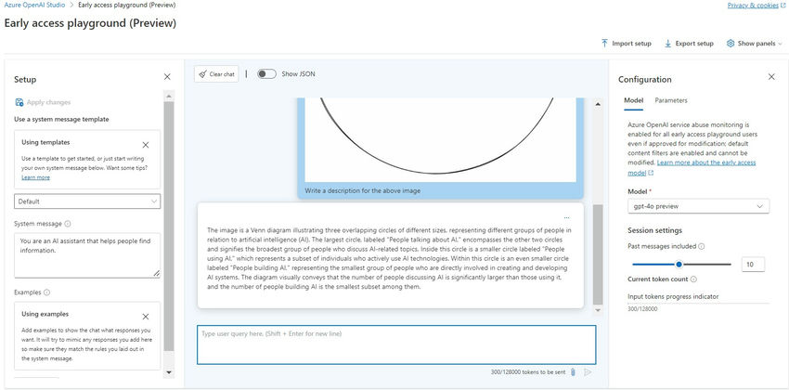Click the Setup panel scroll up arrow
This screenshot has height=390, width=789.
coord(169,96)
